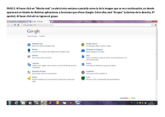Click the Code icon
The width and height of the screenshot is (165, 117).
point(83,78)
